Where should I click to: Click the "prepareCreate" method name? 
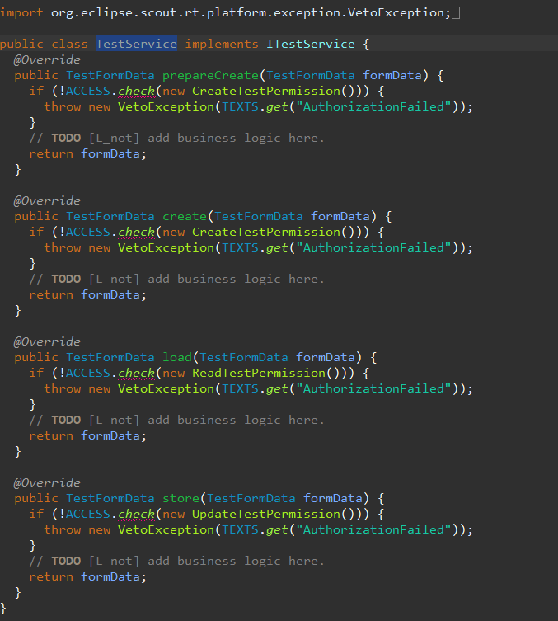pos(210,75)
